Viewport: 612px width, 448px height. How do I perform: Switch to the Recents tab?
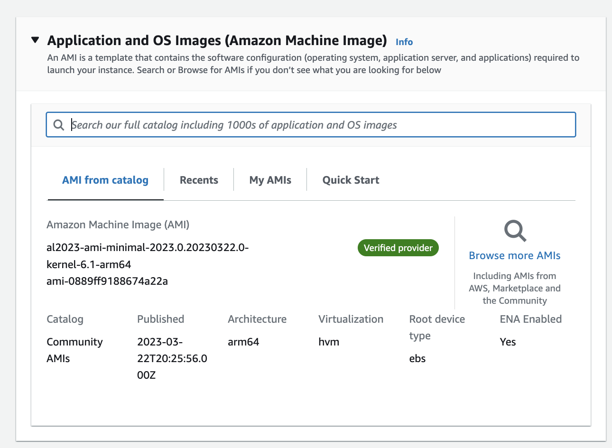(x=199, y=180)
